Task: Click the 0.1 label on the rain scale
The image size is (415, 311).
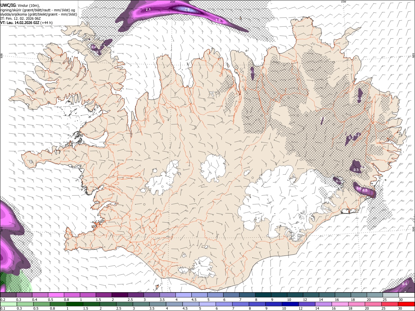Action: pos(3,309)
